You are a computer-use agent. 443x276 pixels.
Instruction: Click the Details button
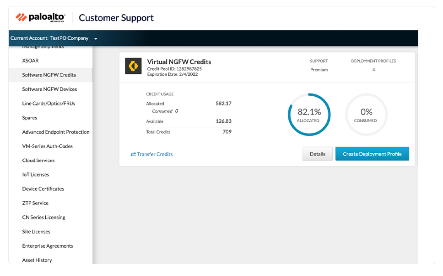317,154
